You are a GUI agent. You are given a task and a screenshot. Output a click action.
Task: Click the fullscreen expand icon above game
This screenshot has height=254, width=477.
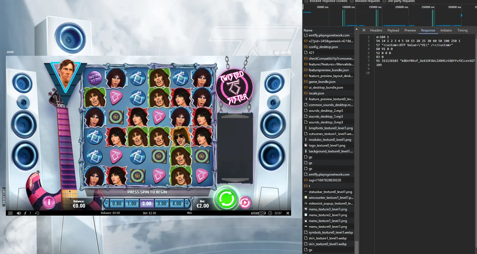(277, 52)
